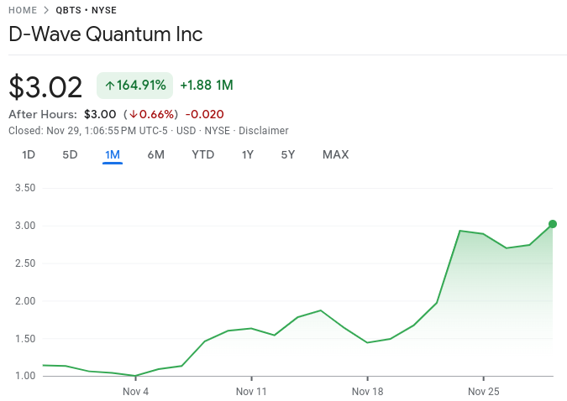567x401 pixels.
Task: Select the 1M time range tab
Action: tap(113, 154)
